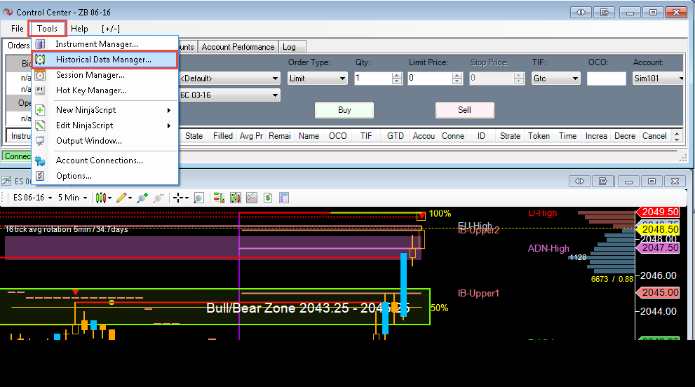Image resolution: width=695 pixels, height=389 pixels.
Task: Click the GTD column header
Action: [396, 136]
